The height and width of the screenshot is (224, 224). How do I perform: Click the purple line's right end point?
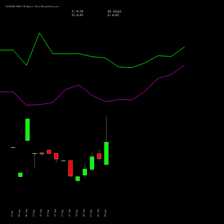[x=185, y=65]
